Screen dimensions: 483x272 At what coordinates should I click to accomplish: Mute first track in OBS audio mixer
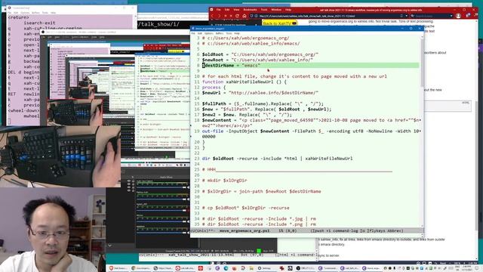pyautogui.click(x=189, y=187)
